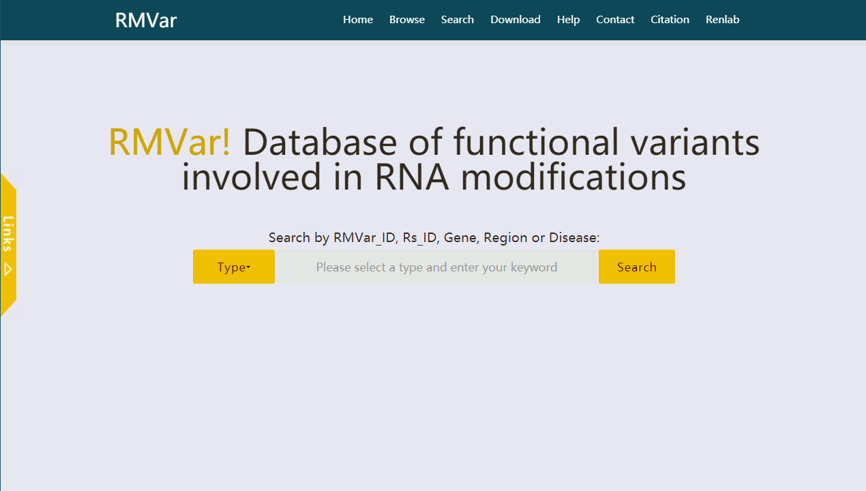
Task: Click the RMVar logo in the header
Action: click(146, 20)
